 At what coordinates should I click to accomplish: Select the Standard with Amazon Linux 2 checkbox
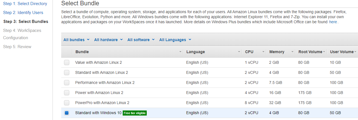tap(67, 73)
